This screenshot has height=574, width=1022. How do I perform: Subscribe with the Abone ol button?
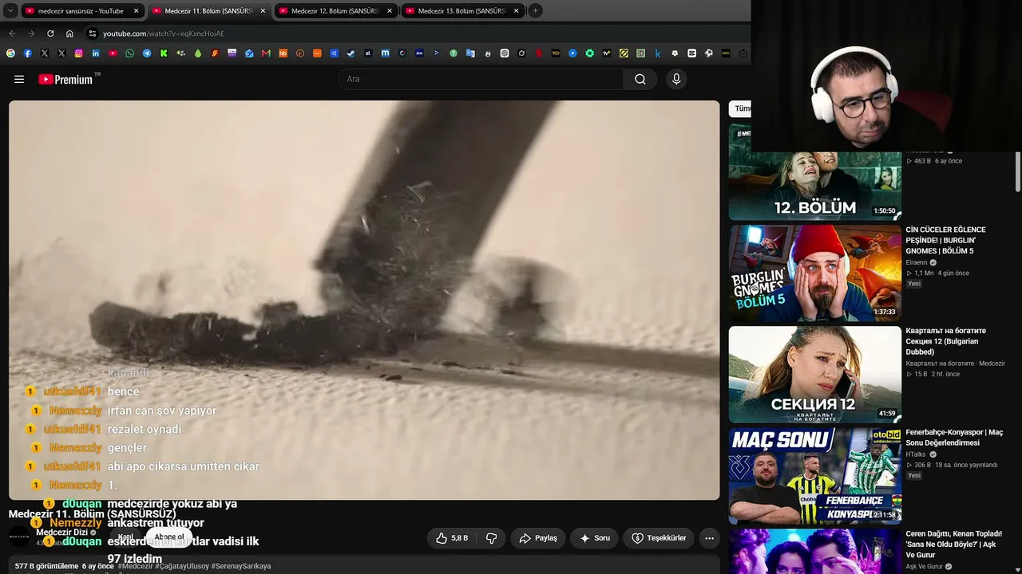pos(169,537)
